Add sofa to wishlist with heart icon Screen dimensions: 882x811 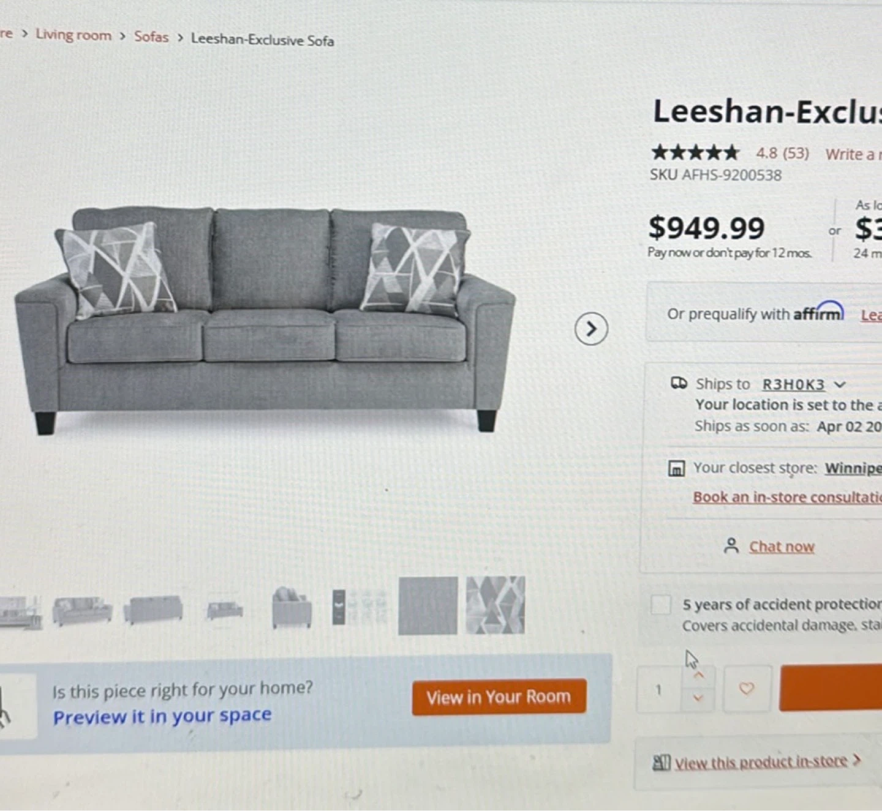[747, 689]
